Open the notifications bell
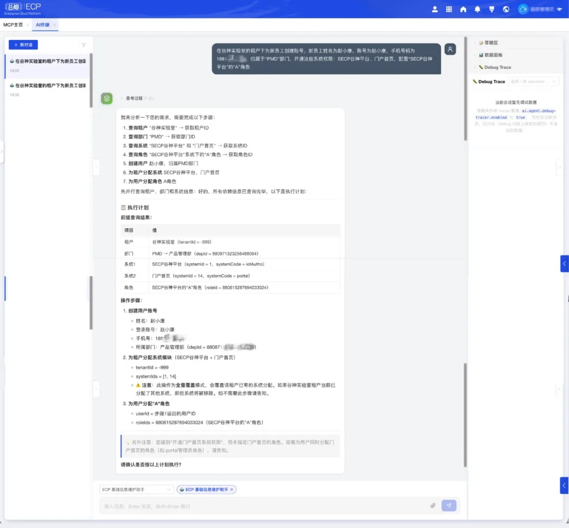569x528 pixels. point(477,9)
